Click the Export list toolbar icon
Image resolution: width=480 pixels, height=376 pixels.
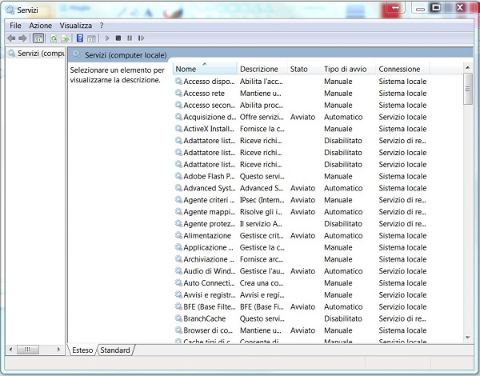click(64, 38)
